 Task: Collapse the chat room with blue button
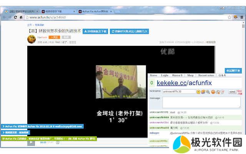point(233,71)
